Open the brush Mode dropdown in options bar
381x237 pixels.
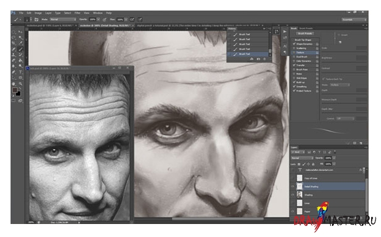click(x=63, y=19)
